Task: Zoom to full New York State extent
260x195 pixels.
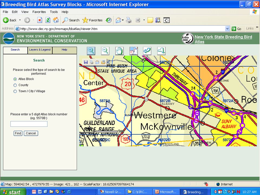Action: 161,51
